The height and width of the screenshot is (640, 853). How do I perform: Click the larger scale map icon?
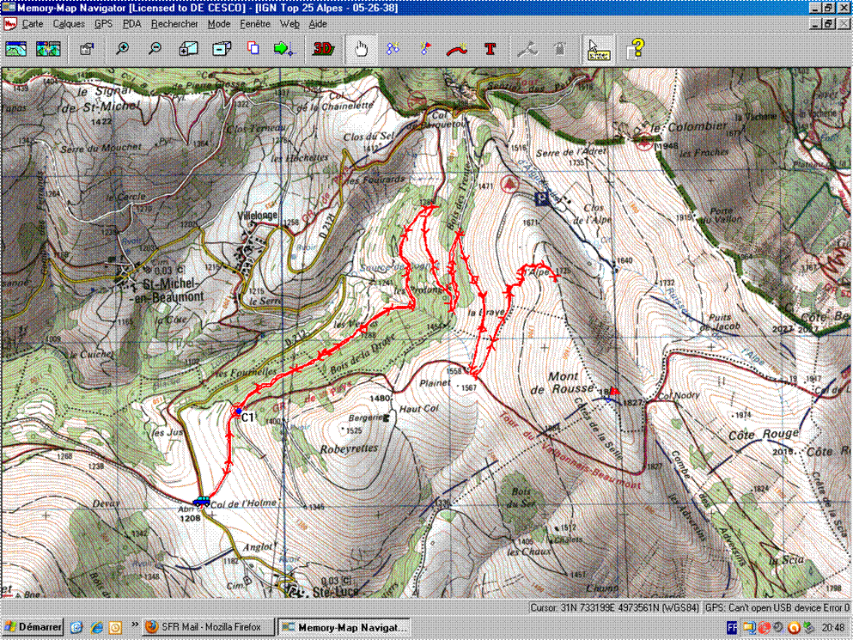188,49
